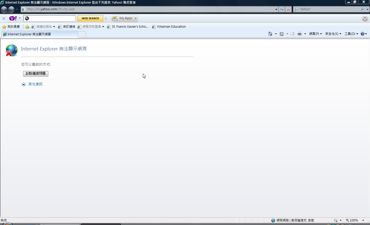Click the Yahoo! toolbar search input field
This screenshot has height=225, width=370.
(50, 18)
